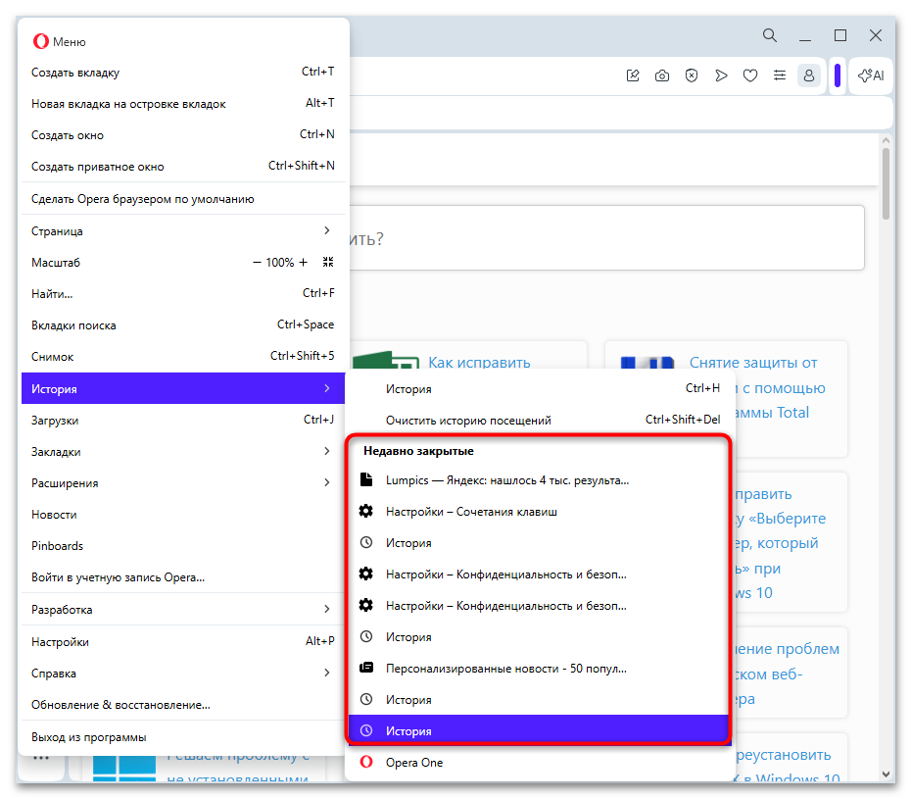Click Opera logo icon beside Opera One
This screenshot has width=911, height=799.
pyautogui.click(x=366, y=762)
